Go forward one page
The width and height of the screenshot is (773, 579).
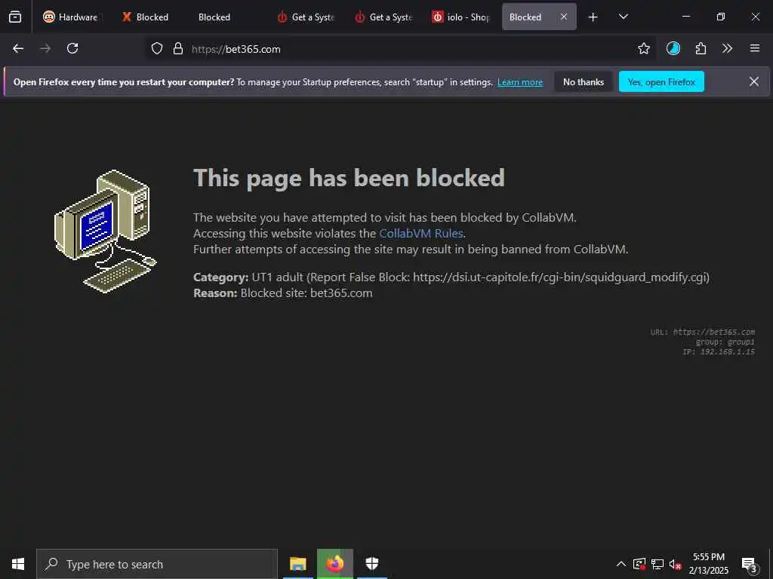tap(45, 49)
